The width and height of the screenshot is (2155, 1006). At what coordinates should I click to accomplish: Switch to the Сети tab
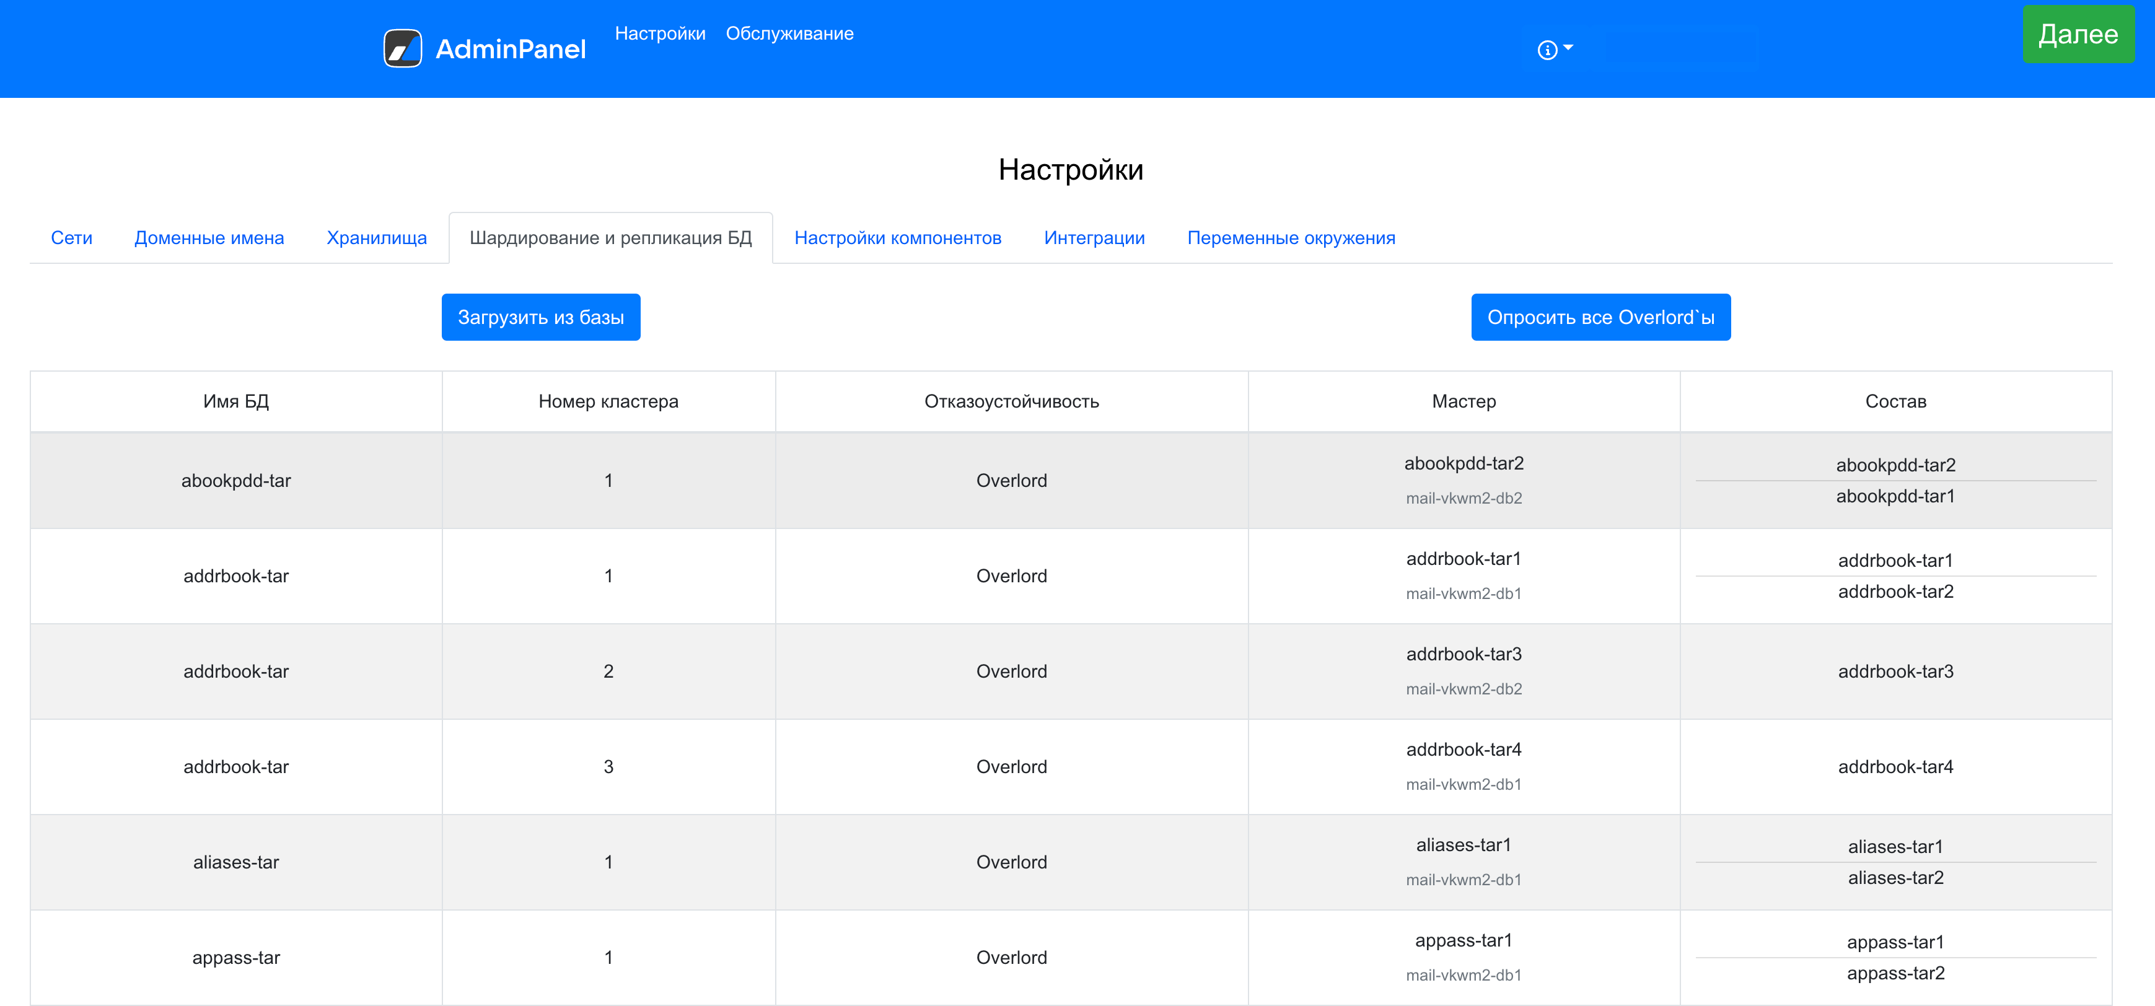pos(71,238)
